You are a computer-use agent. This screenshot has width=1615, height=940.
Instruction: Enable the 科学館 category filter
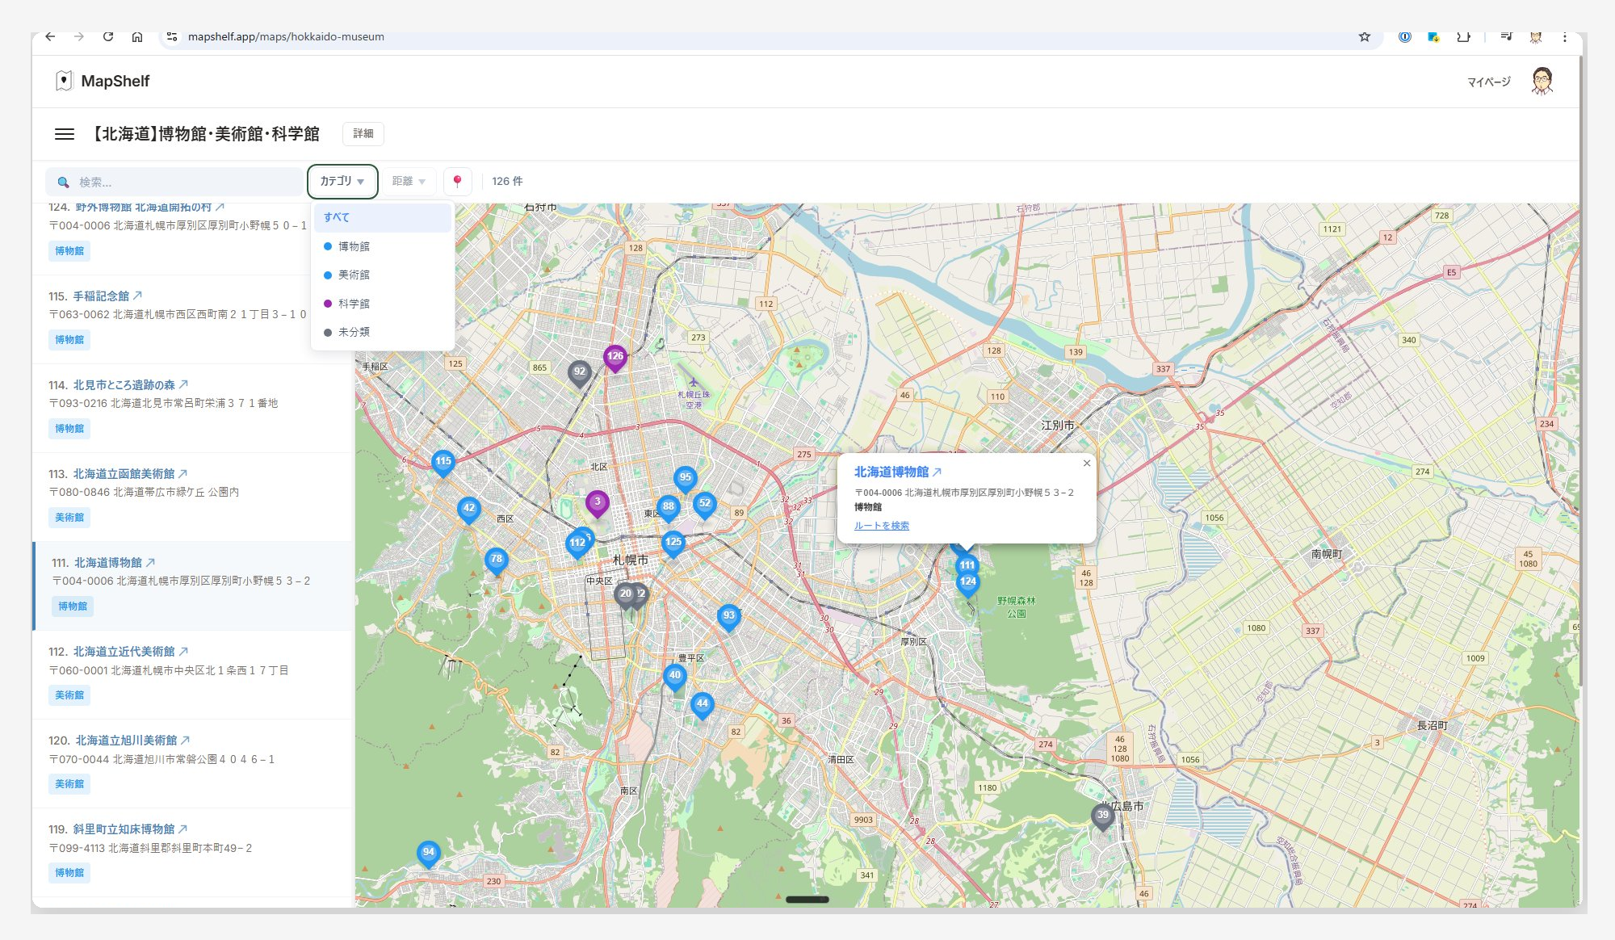click(x=354, y=303)
